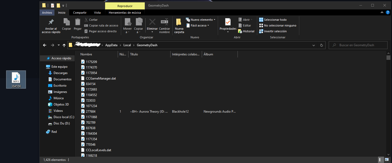
Task: Open recent locations dropdown arrow
Action: click(x=59, y=45)
